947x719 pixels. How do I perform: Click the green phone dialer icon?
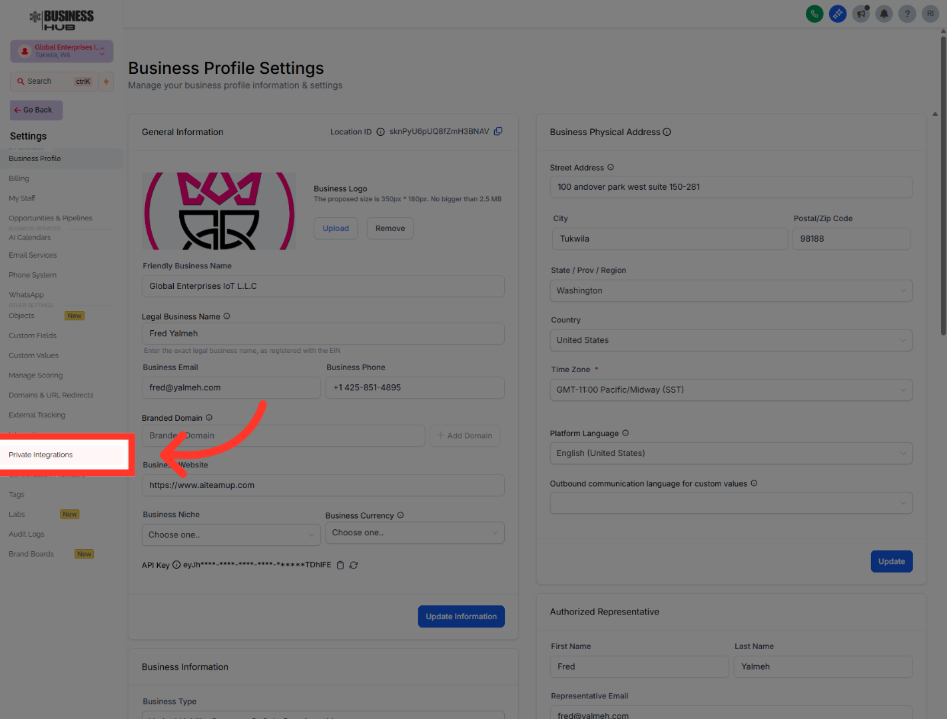click(814, 13)
